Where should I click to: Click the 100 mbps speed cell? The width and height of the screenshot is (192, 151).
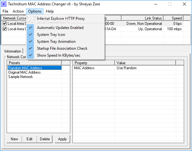tap(174, 29)
